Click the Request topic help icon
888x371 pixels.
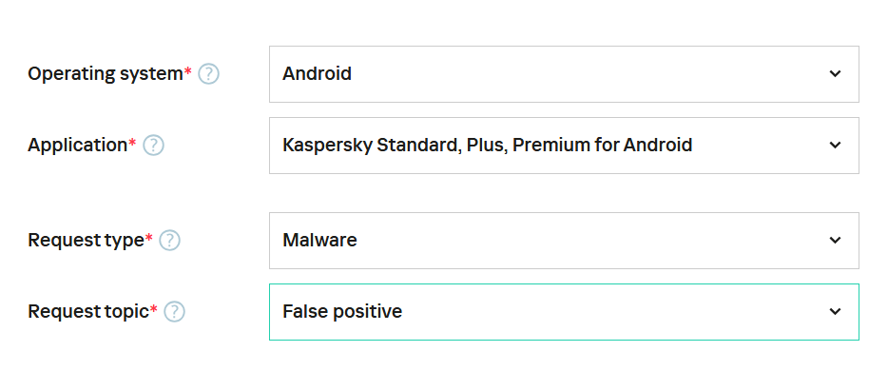(174, 312)
